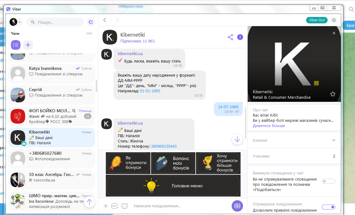This screenshot has width=355, height=215.
Task: Open the compose new message icon
Action: point(91,22)
